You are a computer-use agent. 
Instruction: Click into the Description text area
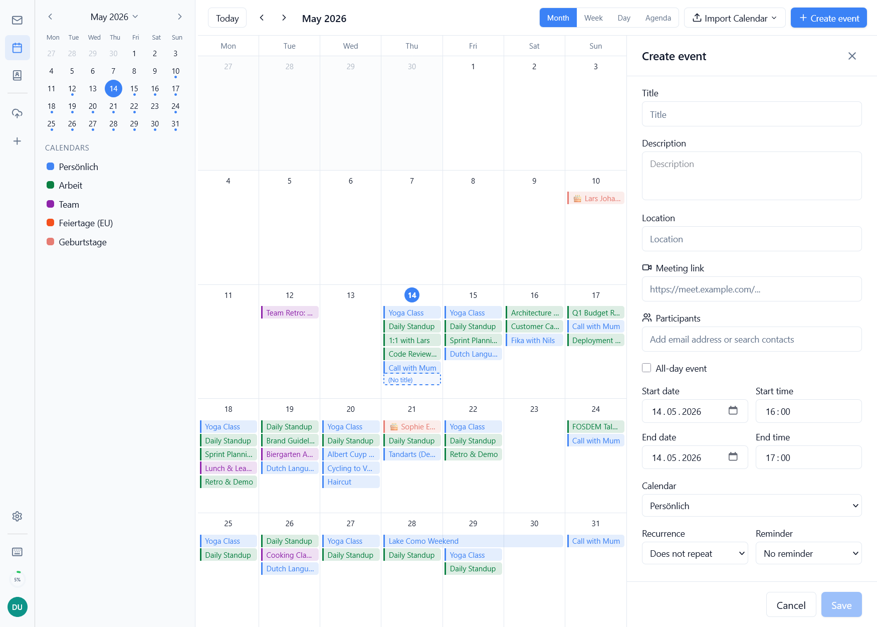pos(752,176)
